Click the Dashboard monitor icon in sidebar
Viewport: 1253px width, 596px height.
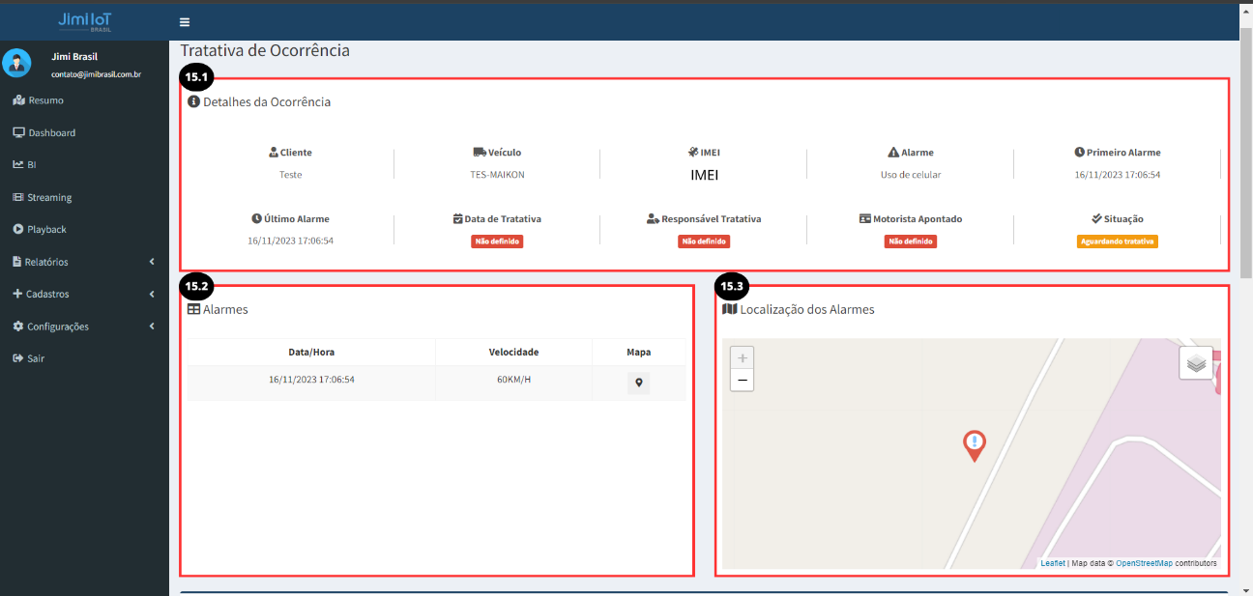(x=18, y=132)
